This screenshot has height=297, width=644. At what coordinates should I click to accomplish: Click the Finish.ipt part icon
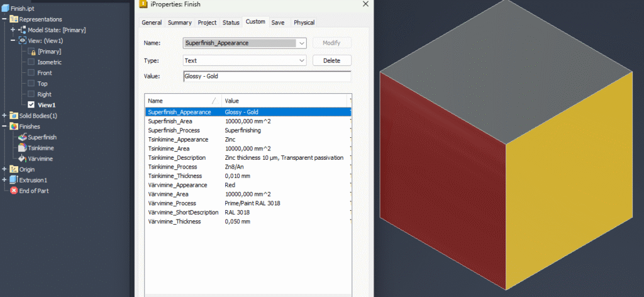[6, 8]
